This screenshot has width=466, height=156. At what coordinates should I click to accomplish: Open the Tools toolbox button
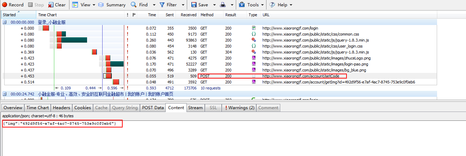coord(249,5)
